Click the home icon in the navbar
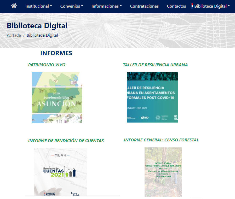235x199 pixels. coord(14,6)
